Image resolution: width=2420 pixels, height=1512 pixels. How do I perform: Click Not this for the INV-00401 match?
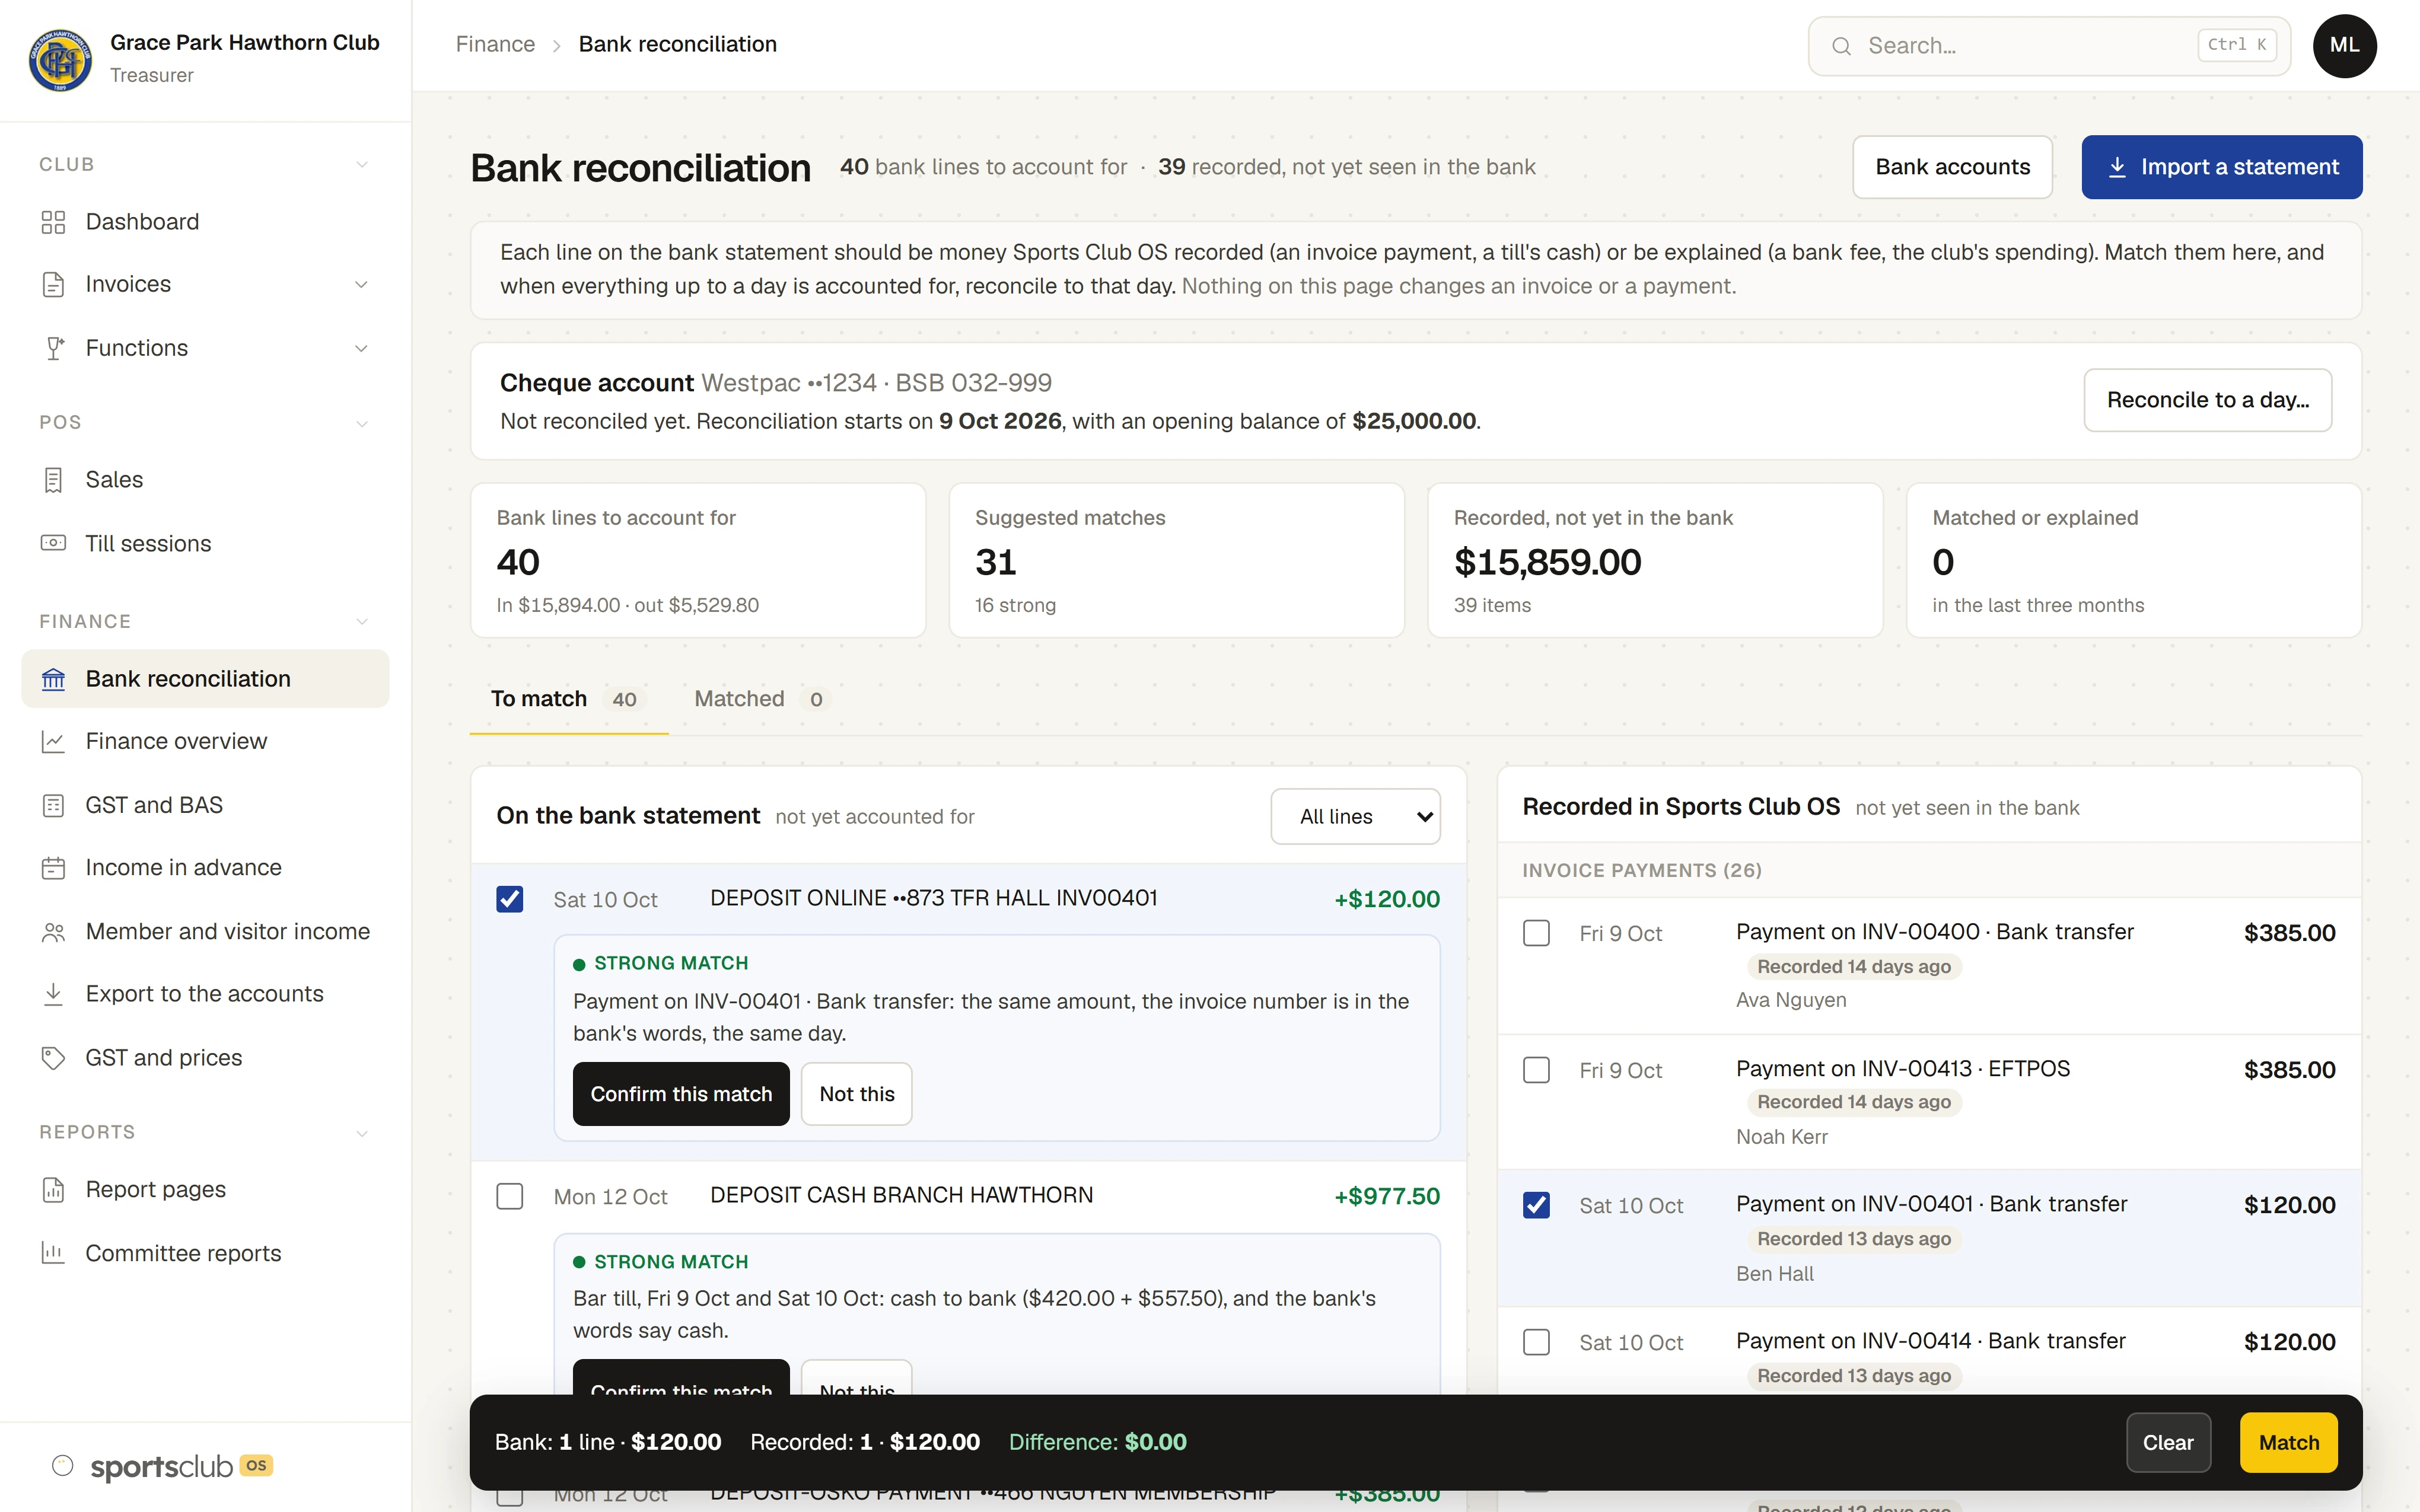(x=856, y=1094)
